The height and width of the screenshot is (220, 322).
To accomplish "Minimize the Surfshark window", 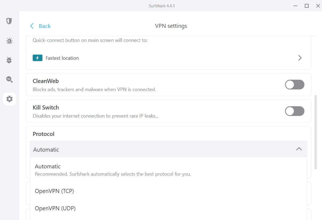I will 295,6.
